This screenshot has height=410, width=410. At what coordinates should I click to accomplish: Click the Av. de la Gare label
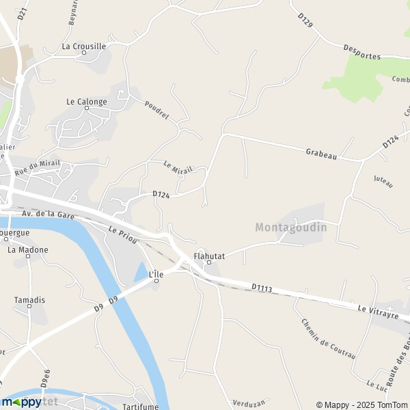tap(48, 215)
